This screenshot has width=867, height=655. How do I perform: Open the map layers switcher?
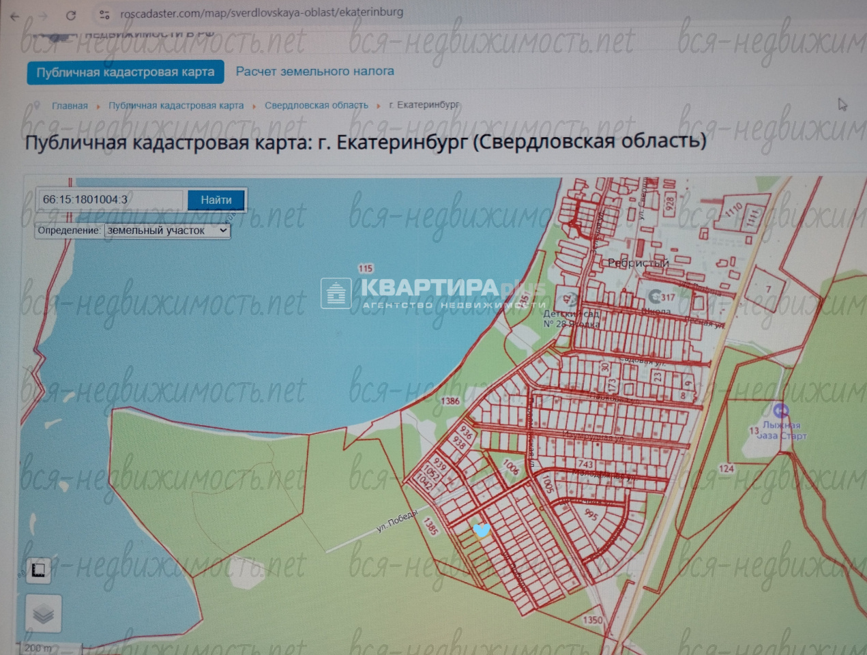click(x=43, y=613)
